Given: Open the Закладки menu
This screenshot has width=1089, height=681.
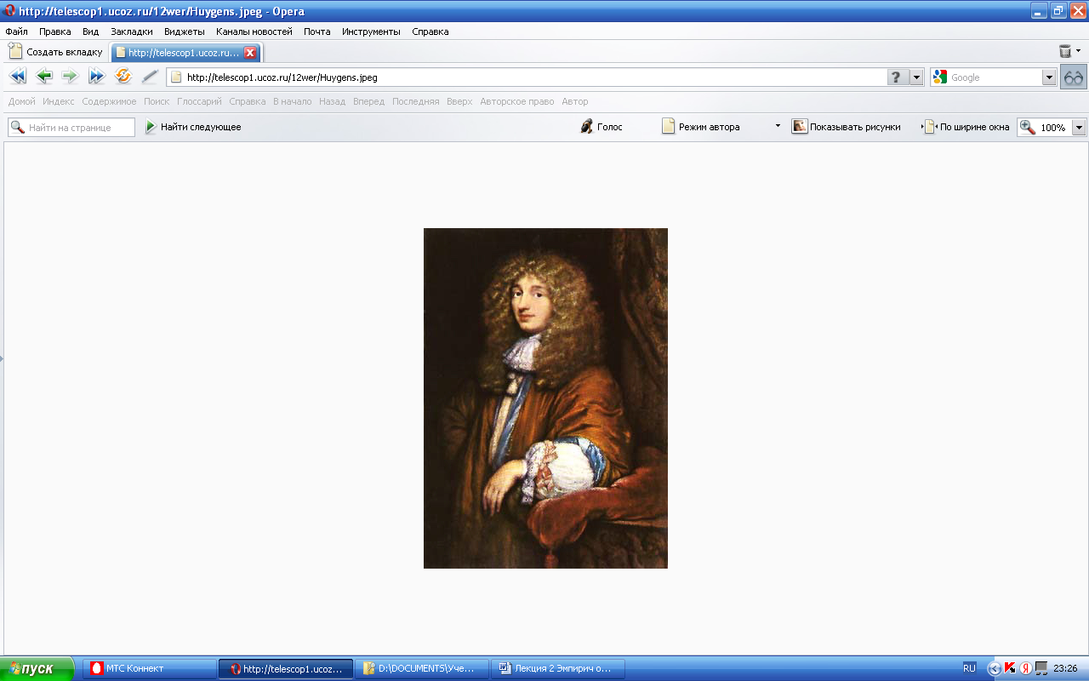Looking at the screenshot, I should click(x=132, y=31).
